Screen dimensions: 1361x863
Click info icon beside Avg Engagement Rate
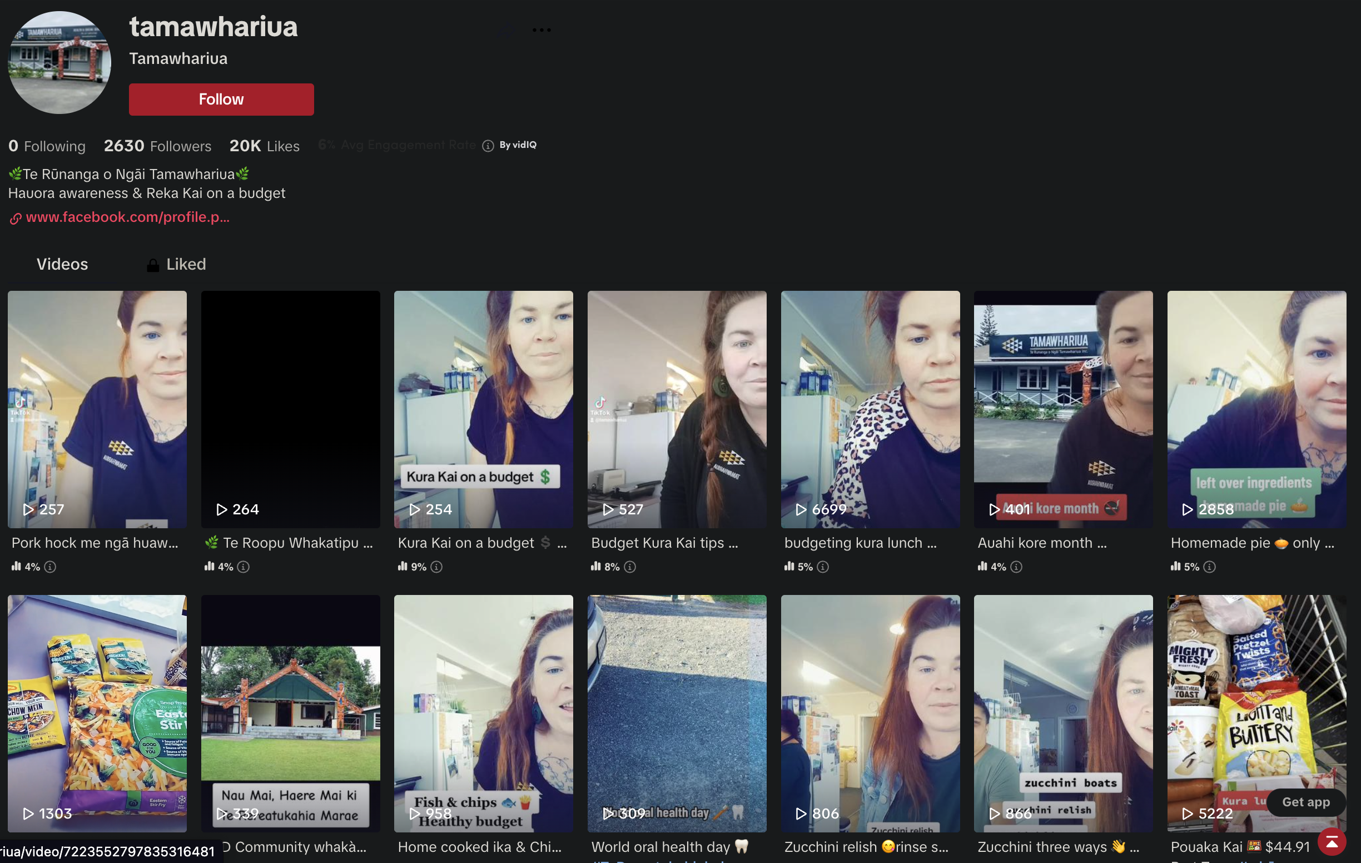pos(488,146)
